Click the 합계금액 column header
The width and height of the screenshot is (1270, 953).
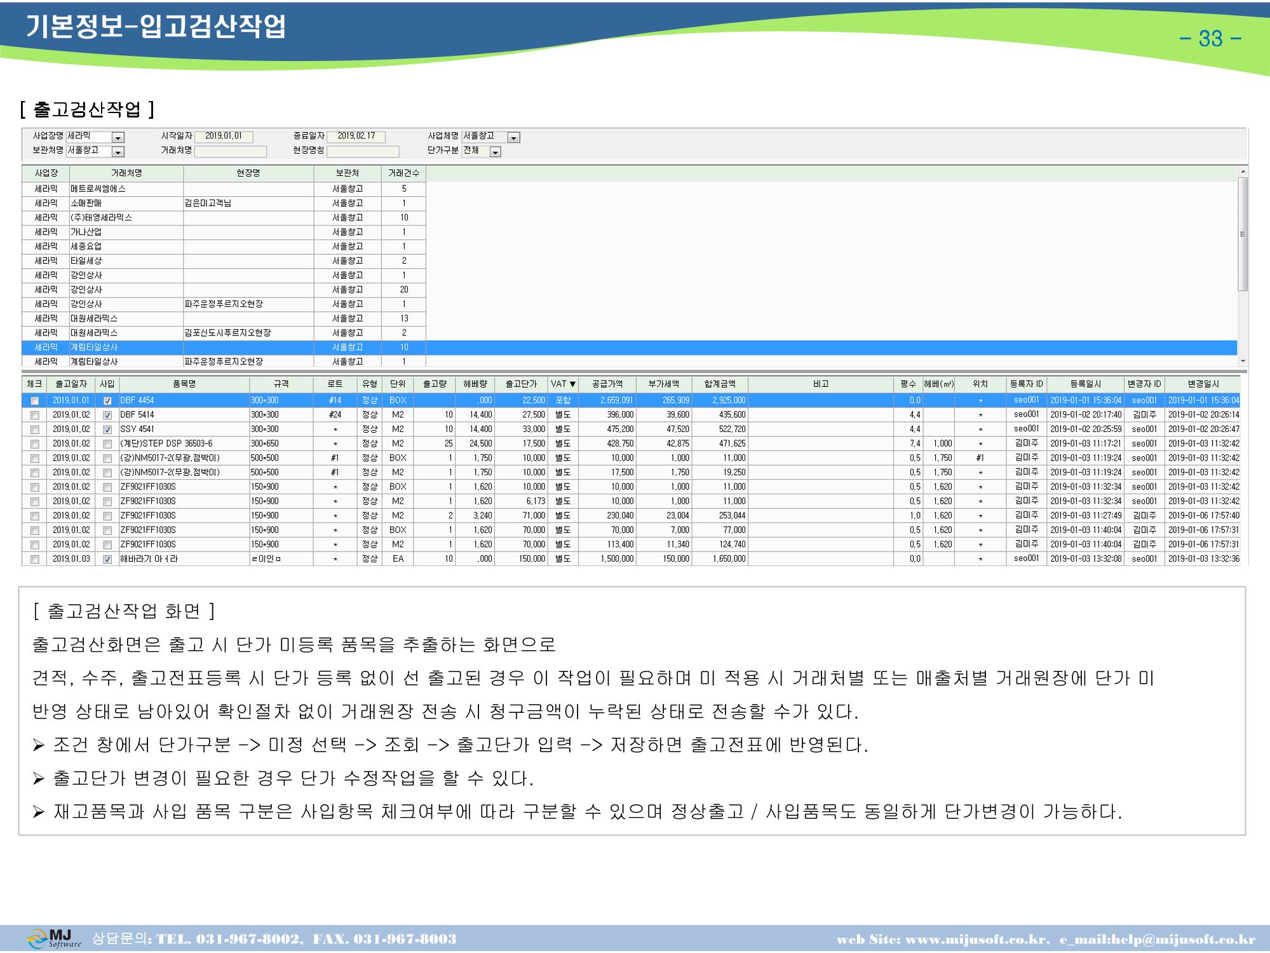(x=720, y=384)
